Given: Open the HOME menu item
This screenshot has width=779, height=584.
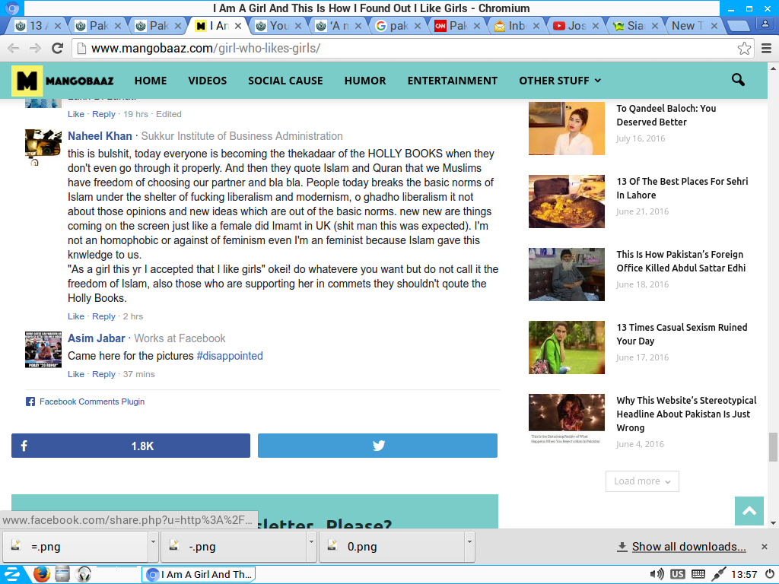Looking at the screenshot, I should [151, 81].
